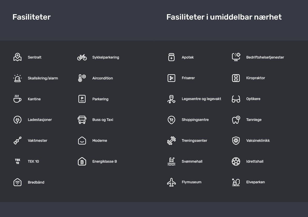This screenshot has height=217, width=308.
Task: Select the 'Shoppingsentre' text
Action: [x=195, y=120]
